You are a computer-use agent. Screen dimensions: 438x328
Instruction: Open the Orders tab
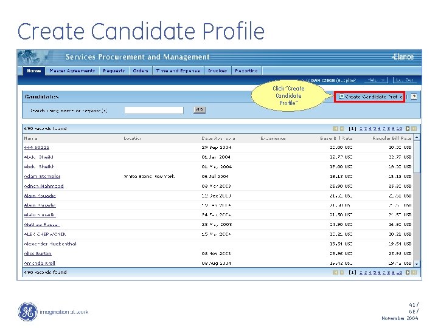coord(141,70)
